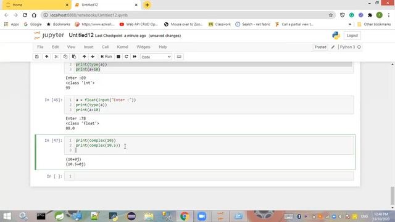Open Zoom from the taskbar
Screen dimensions: 395x222
point(202,216)
